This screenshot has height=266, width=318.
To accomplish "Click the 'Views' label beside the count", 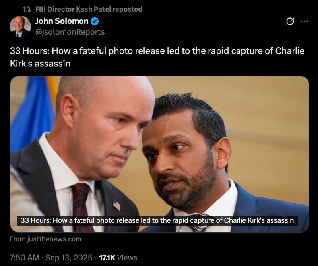I will point(127,258).
